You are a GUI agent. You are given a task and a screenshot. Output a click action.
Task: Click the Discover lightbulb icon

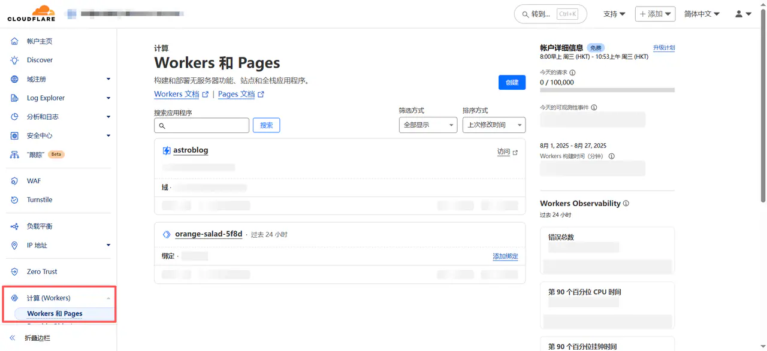tap(14, 60)
